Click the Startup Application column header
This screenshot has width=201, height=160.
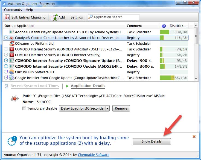click(64, 26)
